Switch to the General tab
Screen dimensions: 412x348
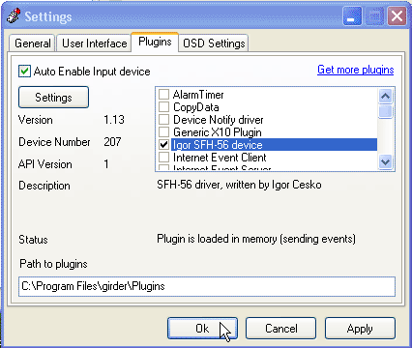coord(32,43)
